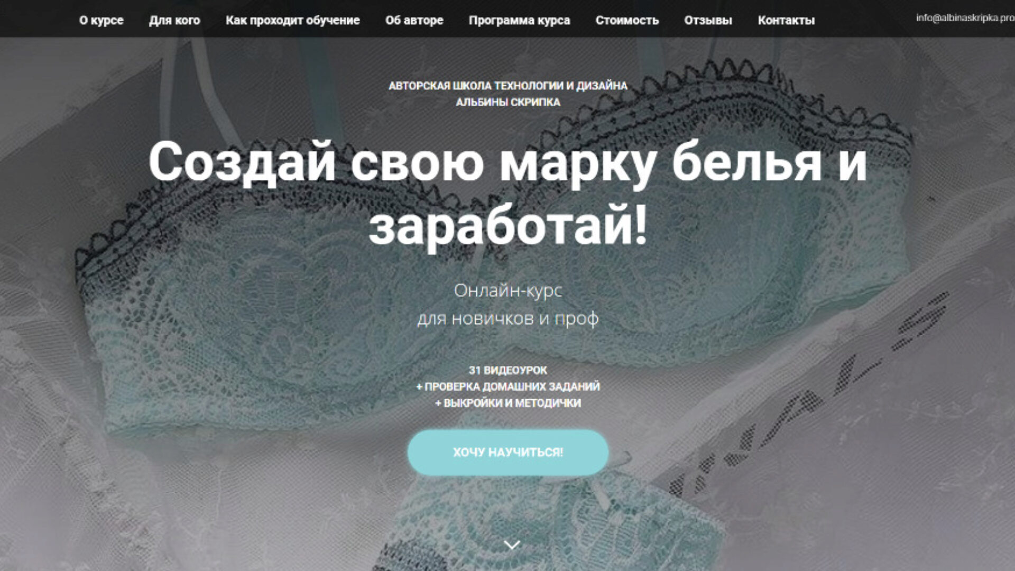Click the info@albinaskripka.pro email link

[965, 18]
